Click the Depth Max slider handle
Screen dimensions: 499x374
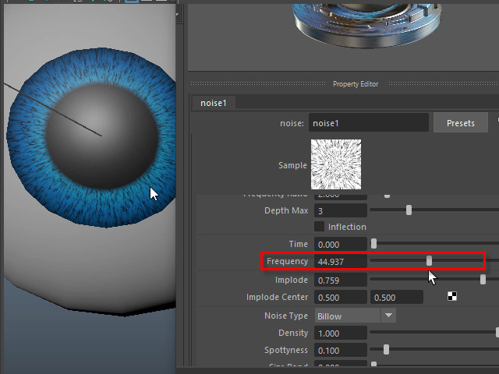pyautogui.click(x=409, y=210)
